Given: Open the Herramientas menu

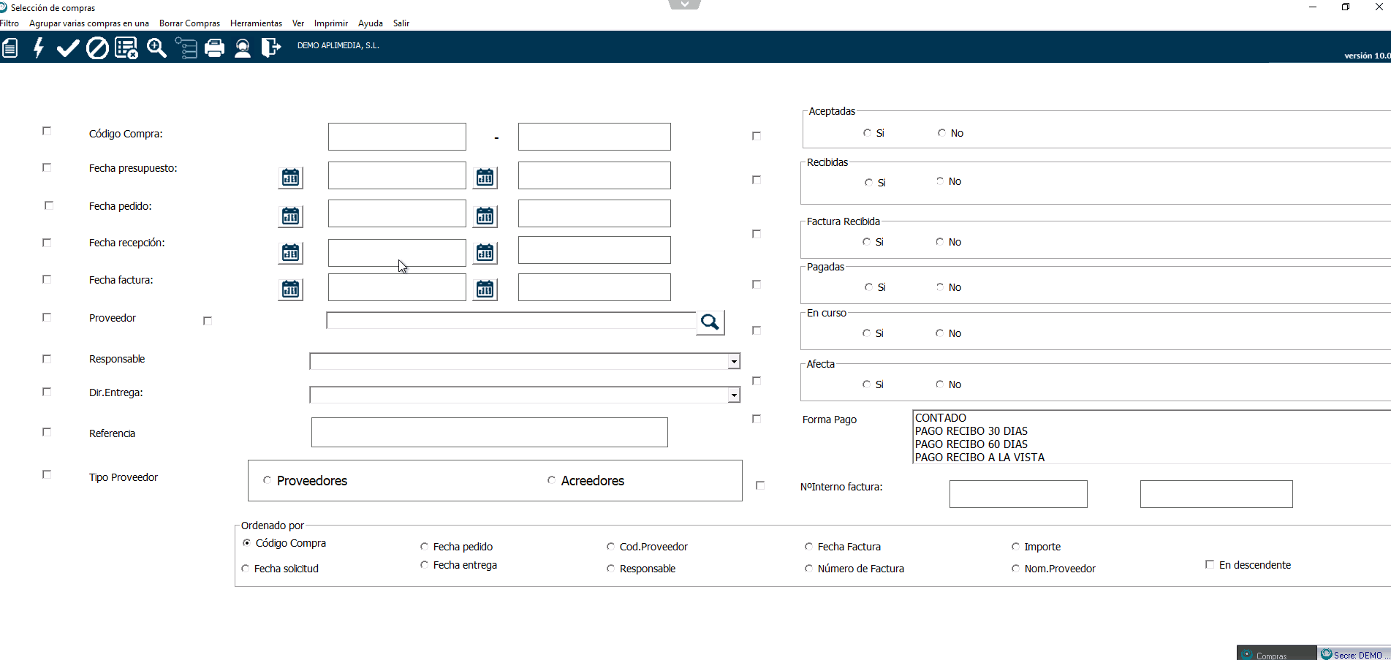Looking at the screenshot, I should [256, 23].
